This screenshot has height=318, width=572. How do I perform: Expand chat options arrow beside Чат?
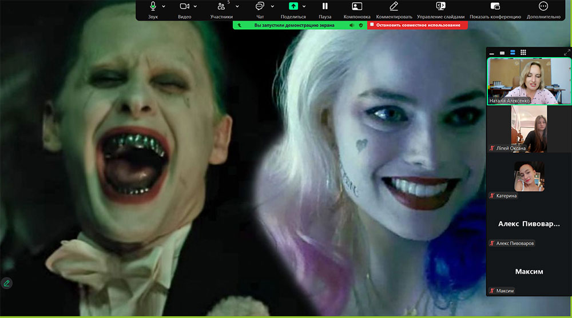272,6
